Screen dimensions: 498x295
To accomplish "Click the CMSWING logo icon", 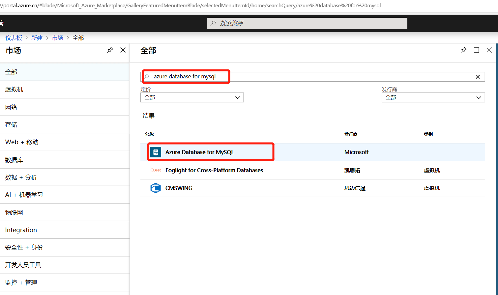I will (156, 188).
